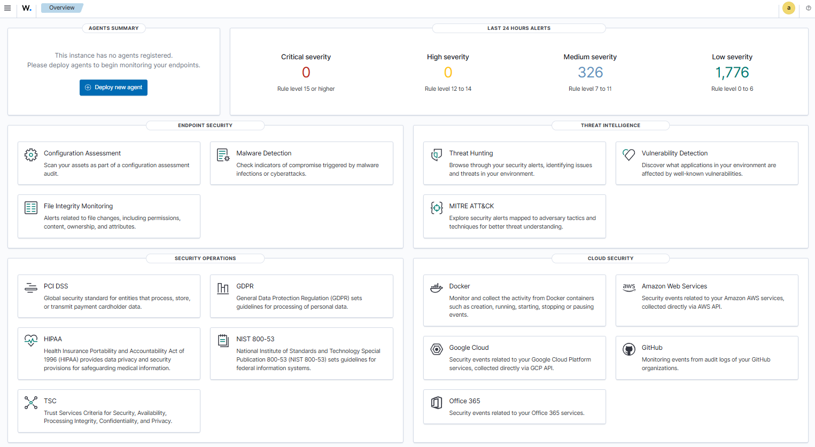
Task: Open the low severity alerts count 1,776
Action: pos(732,73)
